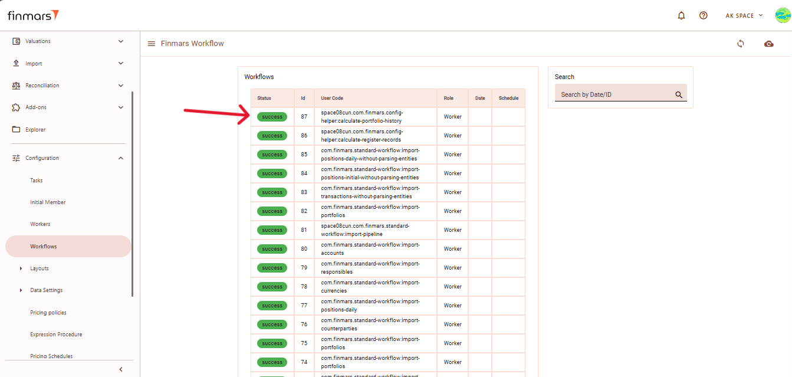Click the refresh workflows icon
Screen dimensions: 792x377
tap(741, 44)
